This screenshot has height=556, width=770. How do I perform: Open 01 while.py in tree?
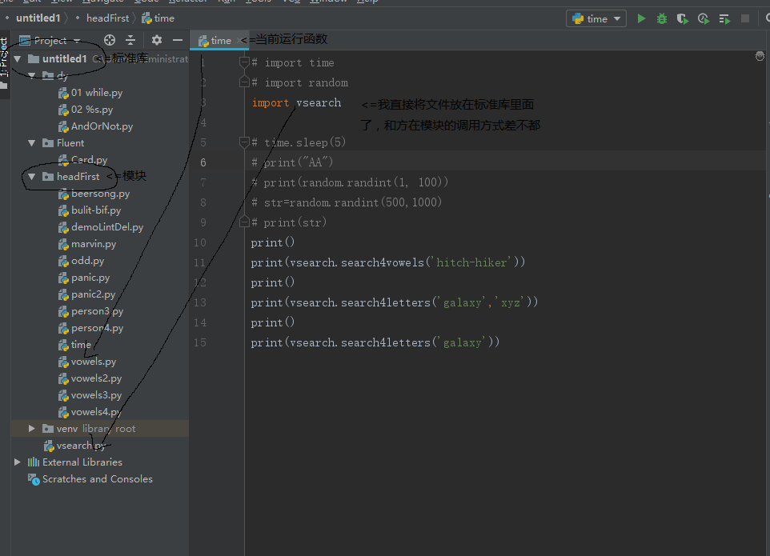[90, 93]
